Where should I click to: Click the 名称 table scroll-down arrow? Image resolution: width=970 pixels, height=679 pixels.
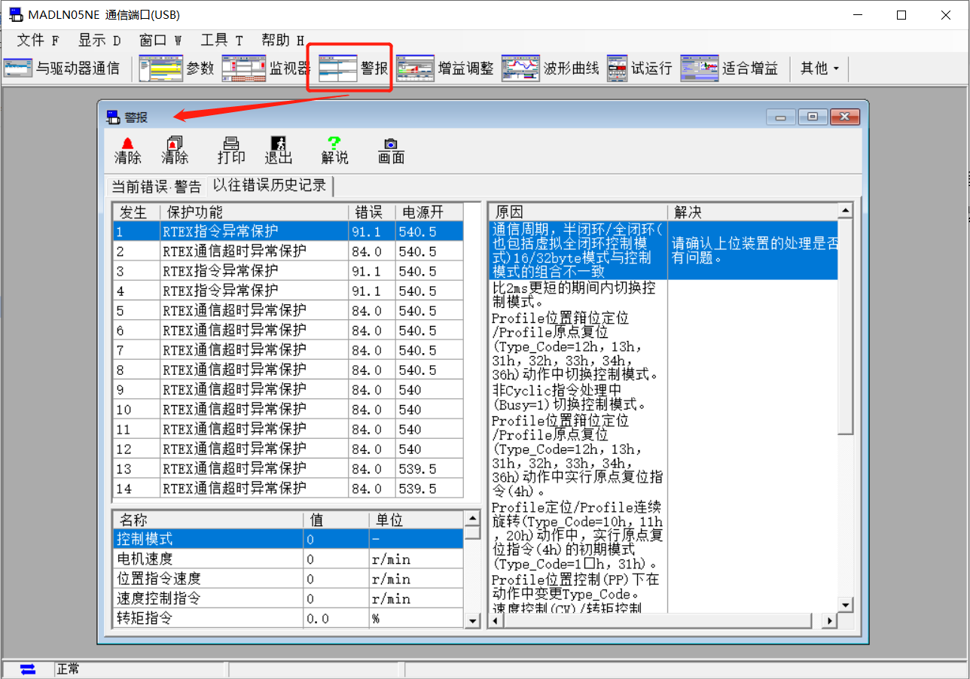click(472, 621)
